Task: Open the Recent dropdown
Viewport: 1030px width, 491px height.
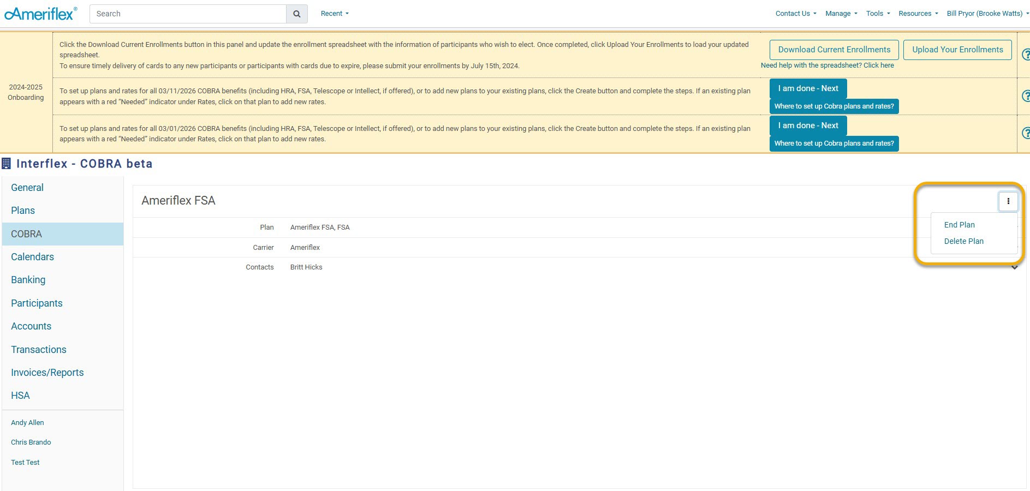Action: click(x=334, y=14)
